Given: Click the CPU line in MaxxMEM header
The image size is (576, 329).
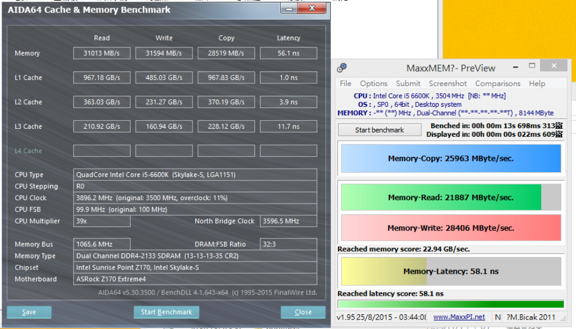Looking at the screenshot, I should coord(429,96).
